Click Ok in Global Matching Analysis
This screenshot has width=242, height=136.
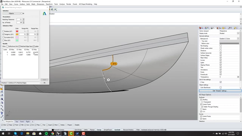[x=45, y=83]
